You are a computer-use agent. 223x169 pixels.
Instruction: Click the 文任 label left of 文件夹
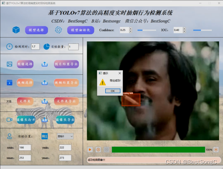tap(9, 101)
